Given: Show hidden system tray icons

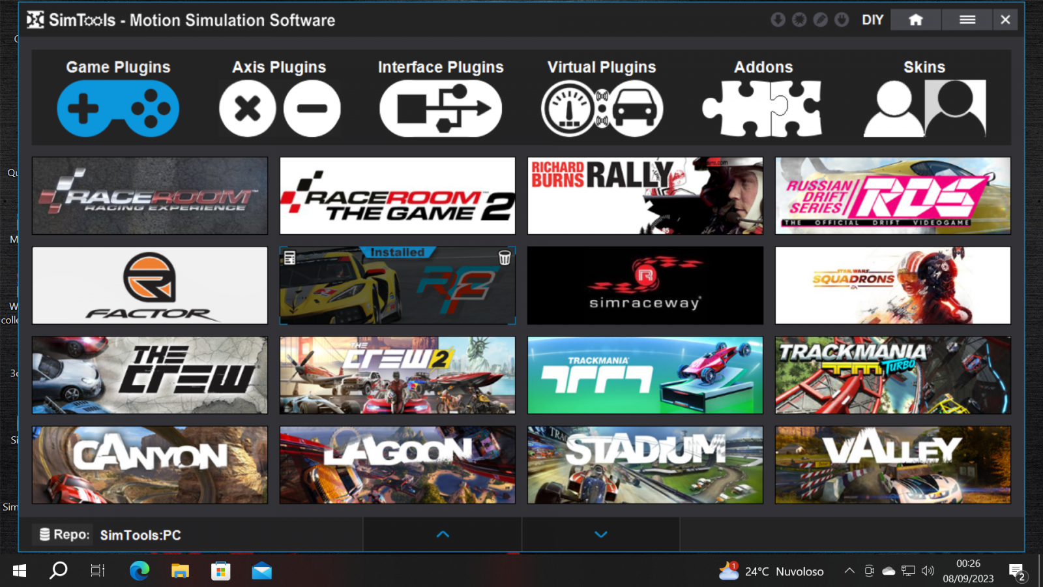Looking at the screenshot, I should tap(849, 571).
